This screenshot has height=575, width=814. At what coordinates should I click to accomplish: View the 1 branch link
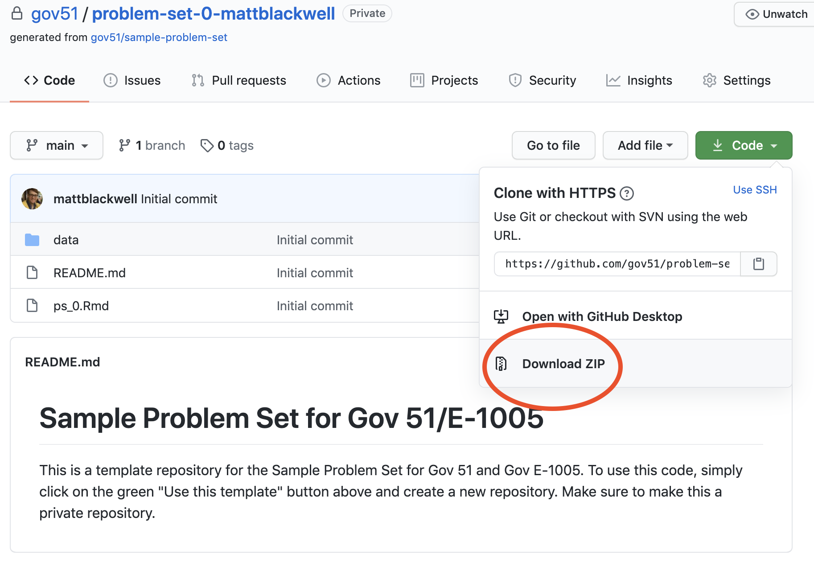[152, 145]
